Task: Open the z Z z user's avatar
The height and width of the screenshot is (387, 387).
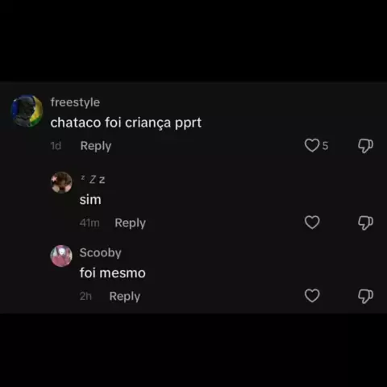Action: click(61, 182)
